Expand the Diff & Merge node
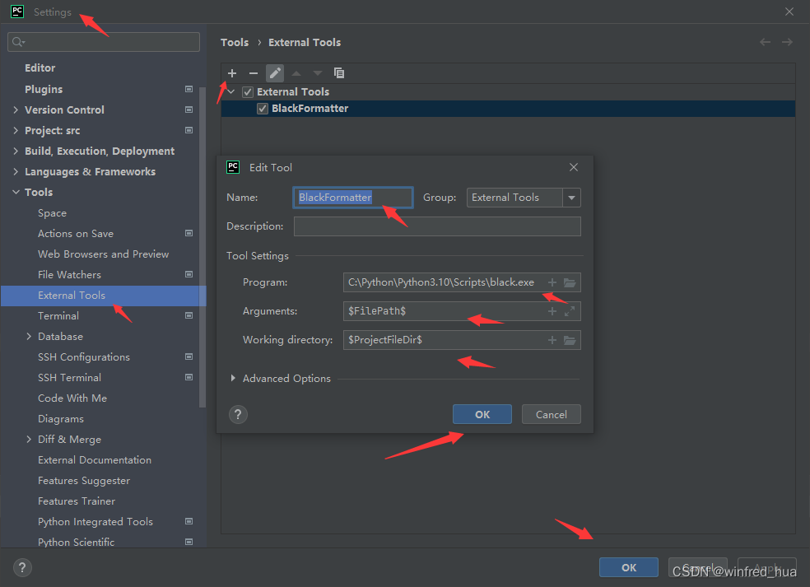Image resolution: width=810 pixels, height=587 pixels. (x=29, y=439)
